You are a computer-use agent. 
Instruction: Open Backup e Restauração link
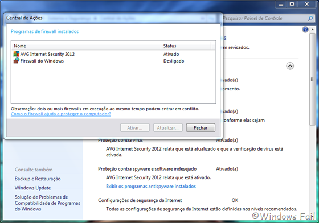[x=38, y=179]
